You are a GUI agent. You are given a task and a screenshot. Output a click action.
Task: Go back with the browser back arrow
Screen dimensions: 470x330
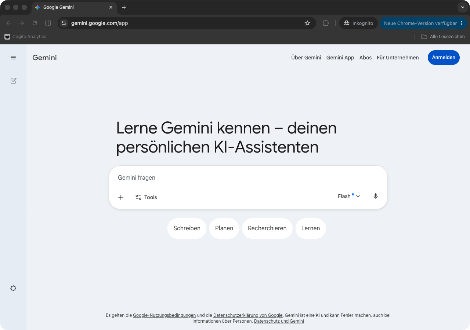click(x=8, y=23)
